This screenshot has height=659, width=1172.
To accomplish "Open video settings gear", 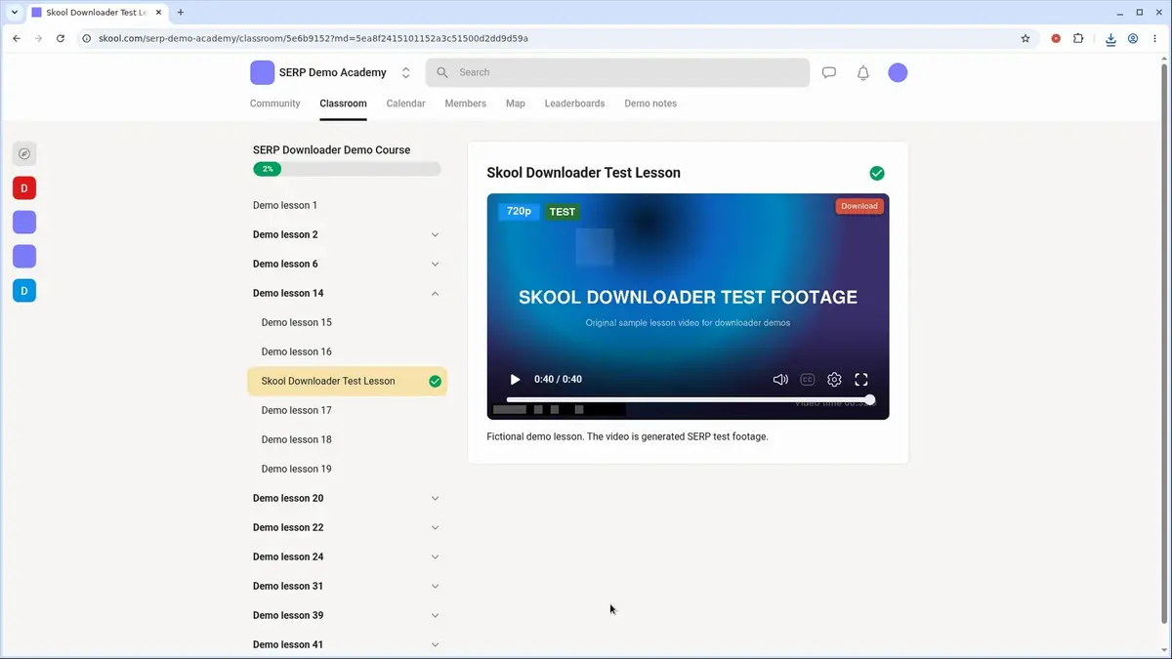I will 834,380.
